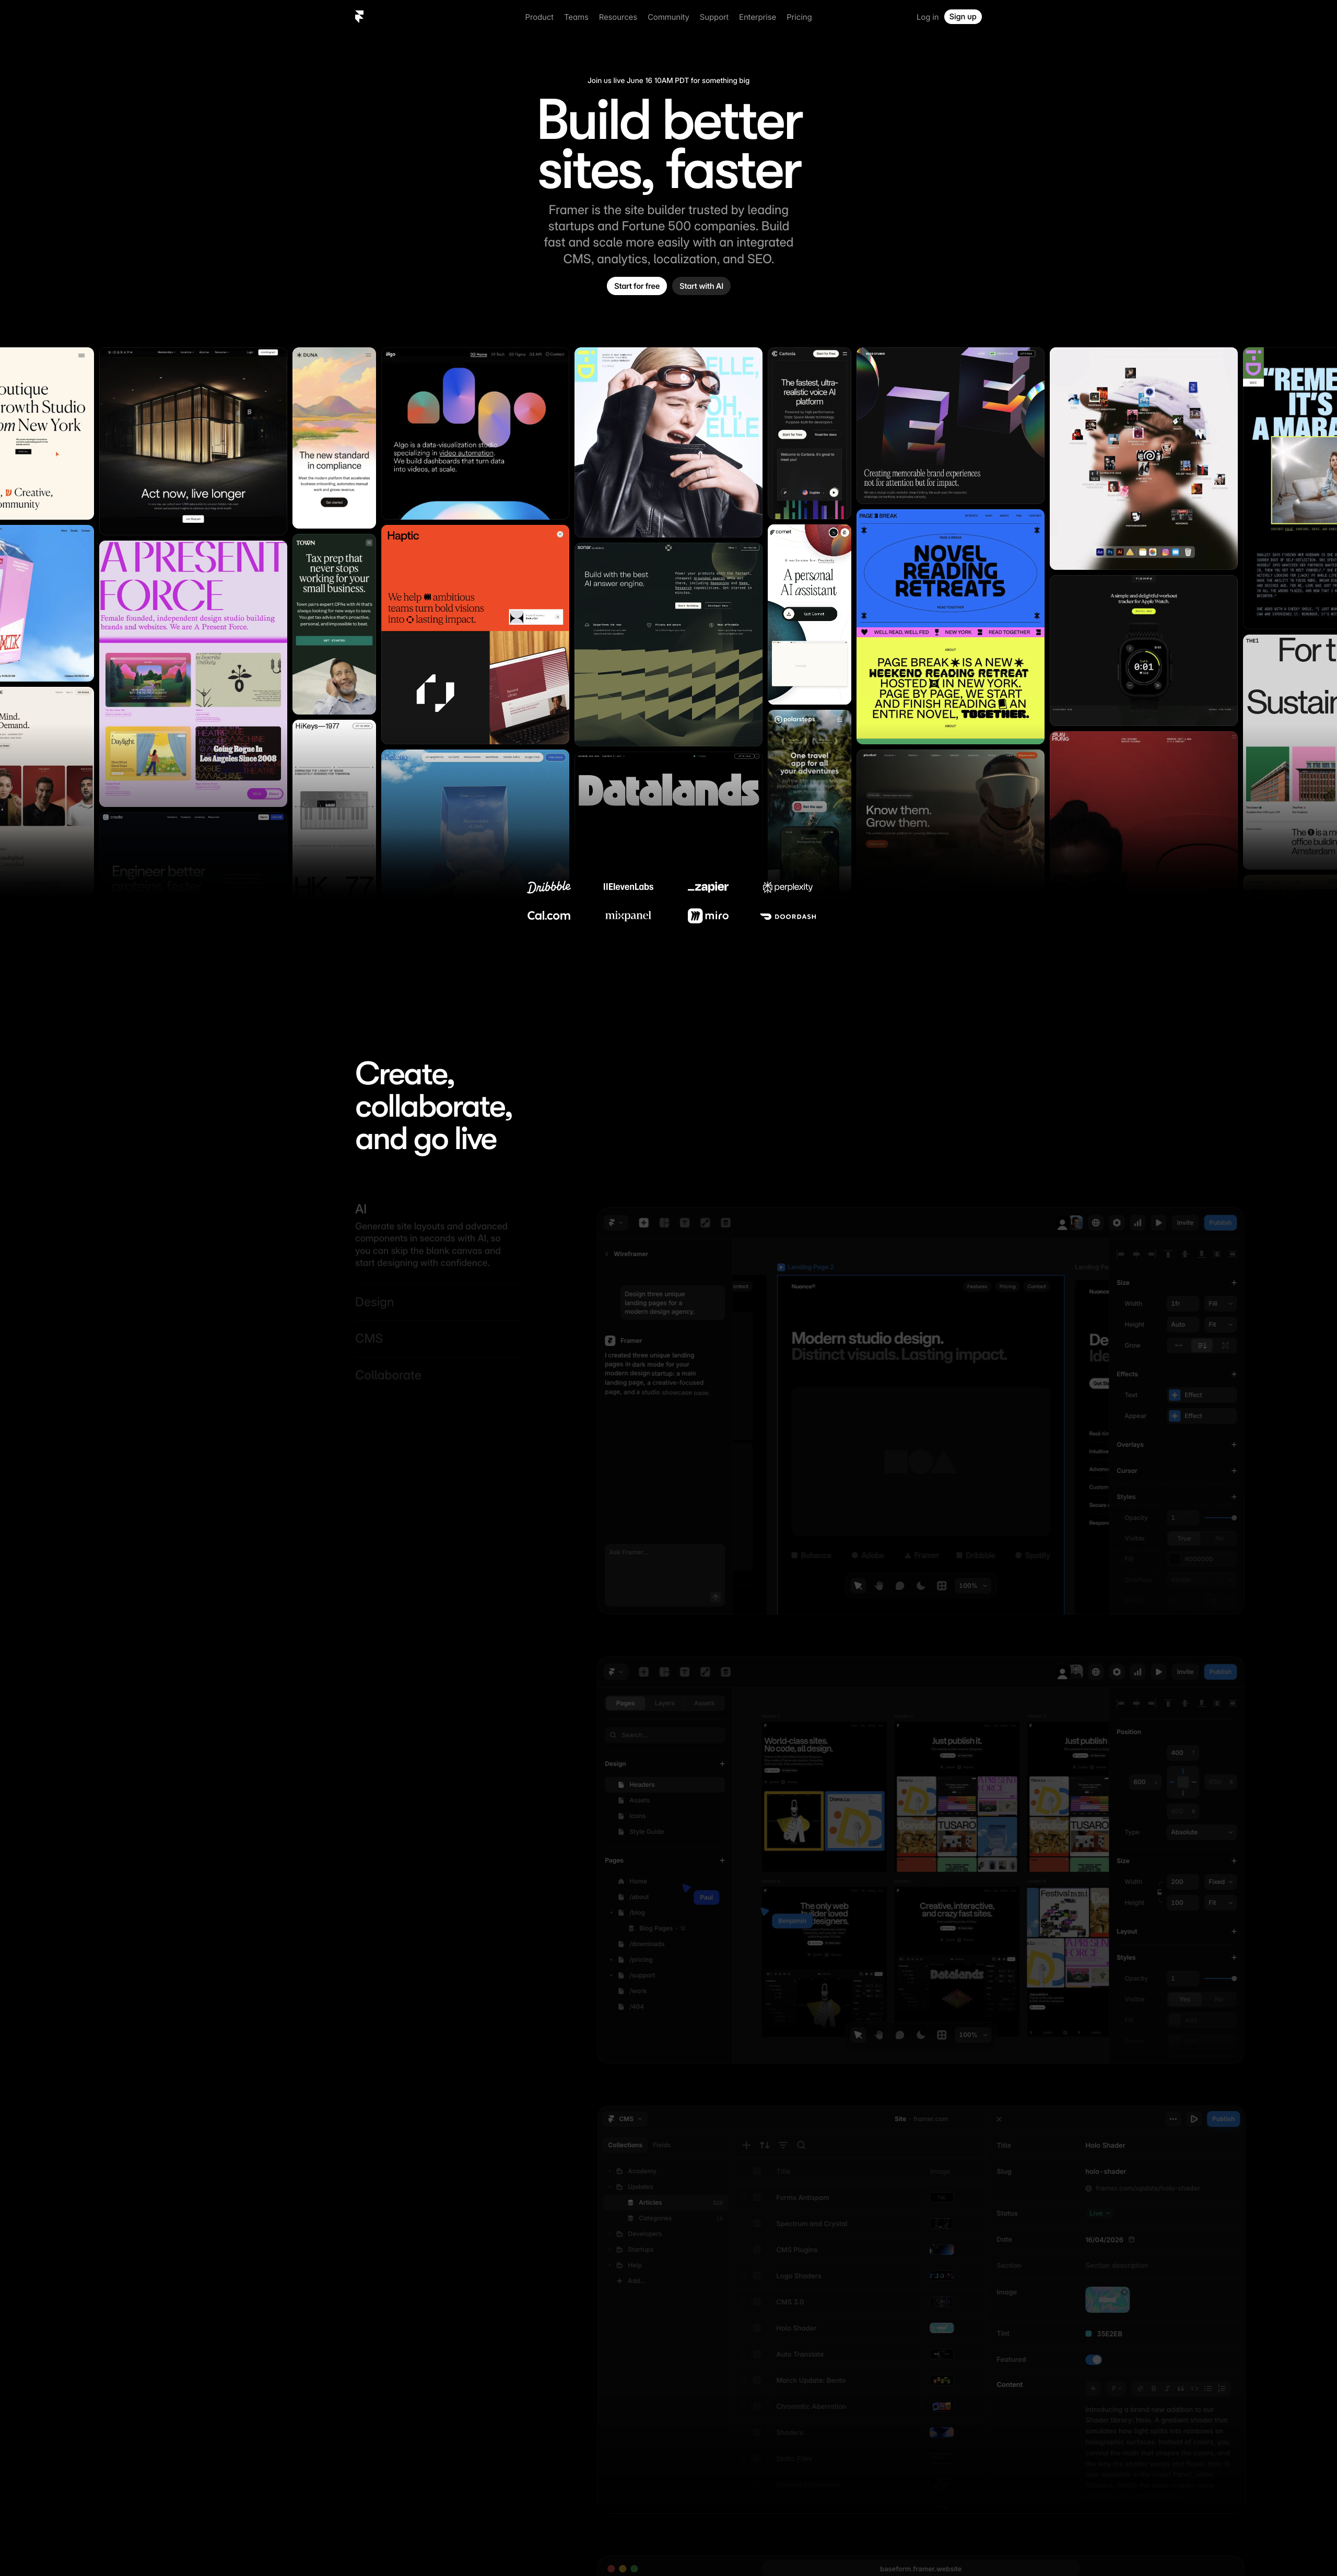Open calendar icon beside date 16/04/2026

[1132, 2240]
